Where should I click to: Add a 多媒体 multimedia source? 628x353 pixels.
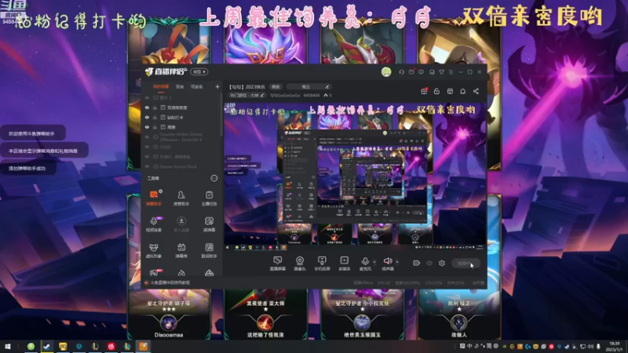[x=344, y=264]
